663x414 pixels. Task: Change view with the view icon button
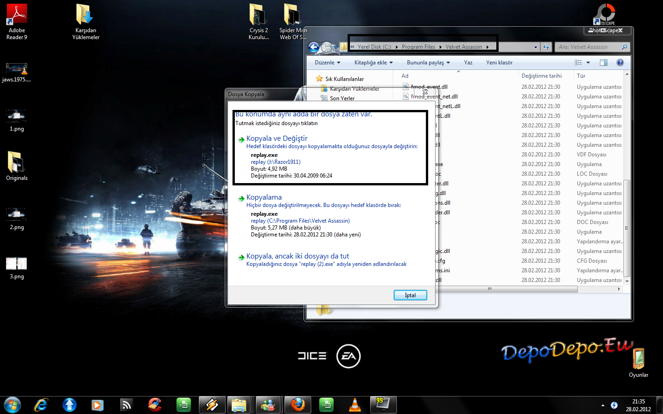(578, 63)
